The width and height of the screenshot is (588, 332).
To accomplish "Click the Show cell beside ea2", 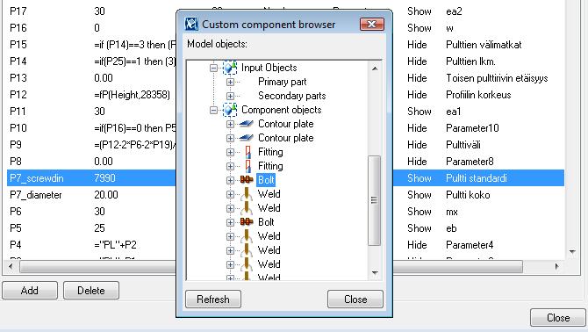I will [x=419, y=11].
